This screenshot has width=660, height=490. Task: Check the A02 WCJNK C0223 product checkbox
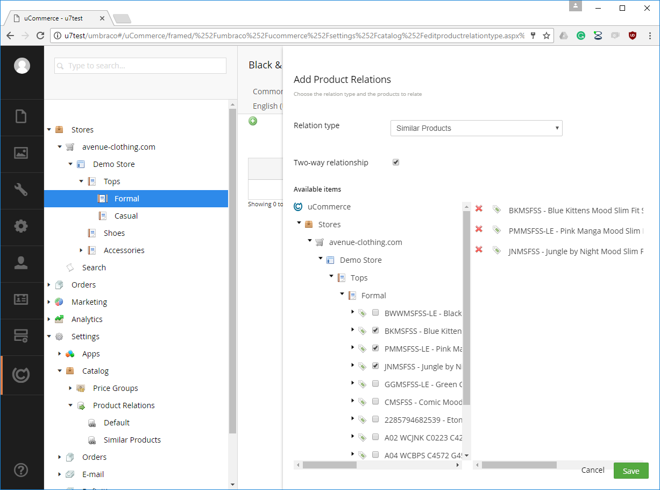point(375,437)
